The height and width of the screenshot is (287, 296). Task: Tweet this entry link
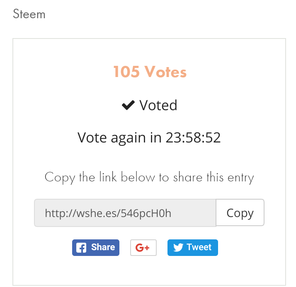pyautogui.click(x=192, y=248)
